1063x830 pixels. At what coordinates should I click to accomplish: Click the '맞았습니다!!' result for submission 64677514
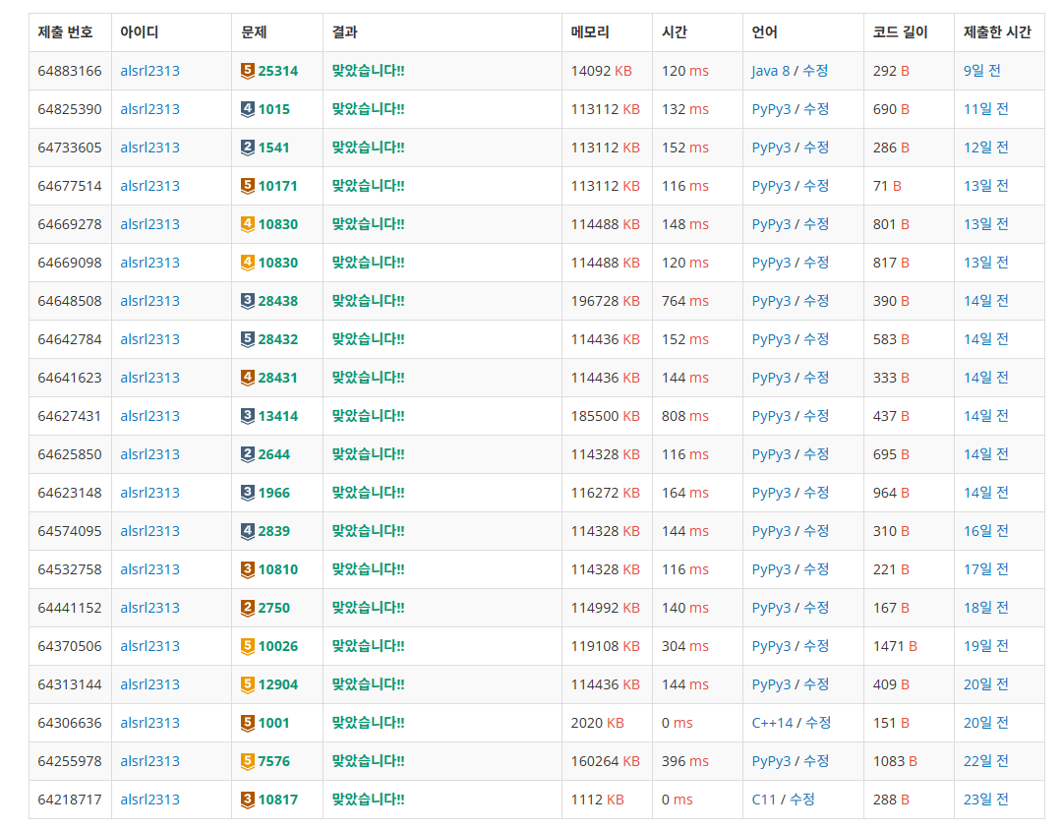tap(368, 186)
